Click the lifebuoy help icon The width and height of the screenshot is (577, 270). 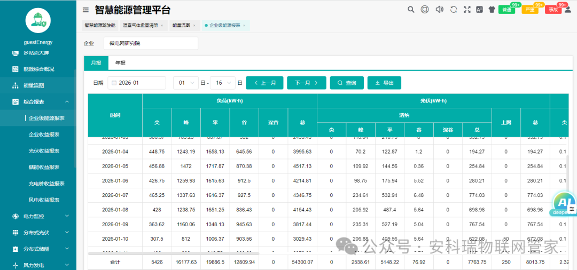(x=425, y=10)
